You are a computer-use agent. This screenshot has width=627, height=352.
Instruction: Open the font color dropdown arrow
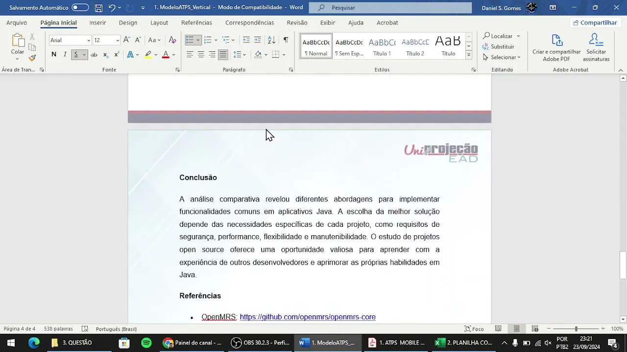click(173, 55)
